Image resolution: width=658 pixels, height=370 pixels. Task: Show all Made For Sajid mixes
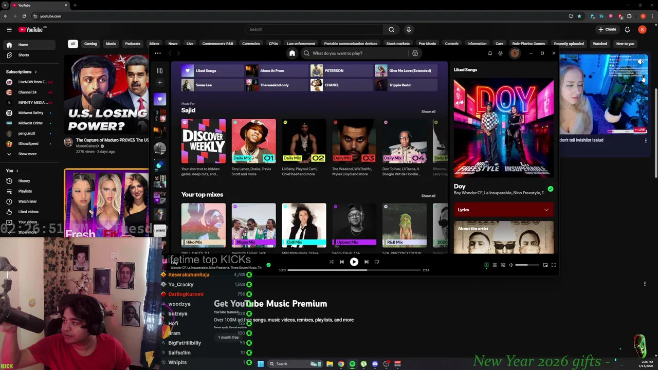coord(428,112)
